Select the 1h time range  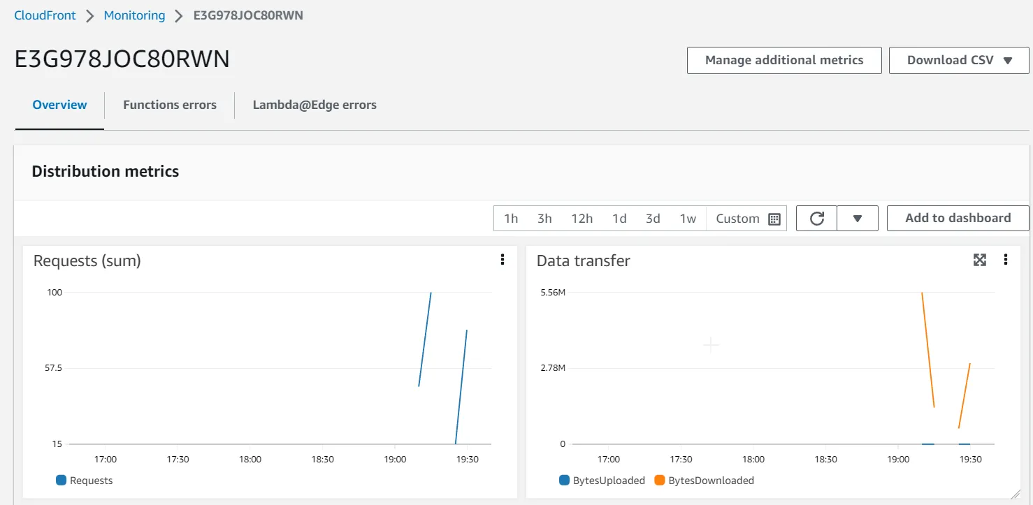pyautogui.click(x=510, y=218)
